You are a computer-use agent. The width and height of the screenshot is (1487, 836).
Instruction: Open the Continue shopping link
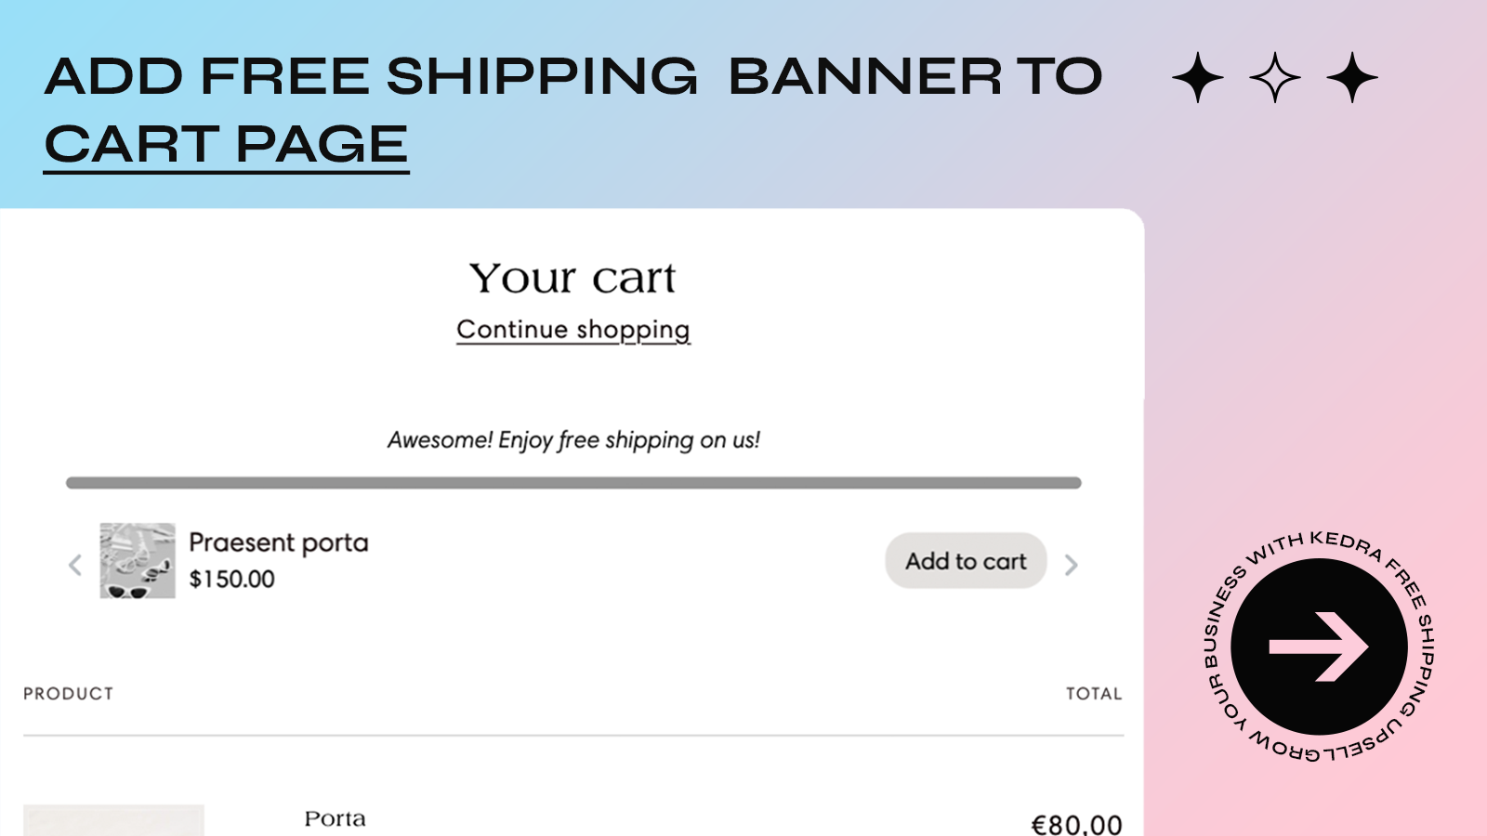coord(573,330)
